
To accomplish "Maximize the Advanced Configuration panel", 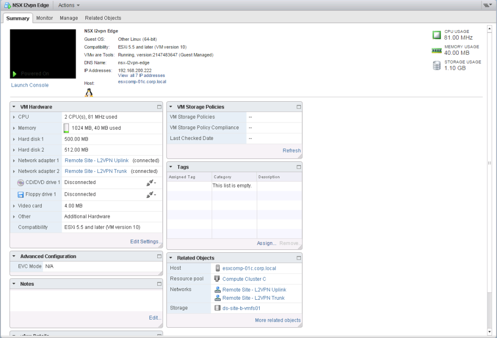I will 159,257.
